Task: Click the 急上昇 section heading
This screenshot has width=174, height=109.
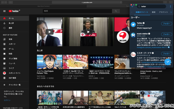Action: [x=40, y=50]
